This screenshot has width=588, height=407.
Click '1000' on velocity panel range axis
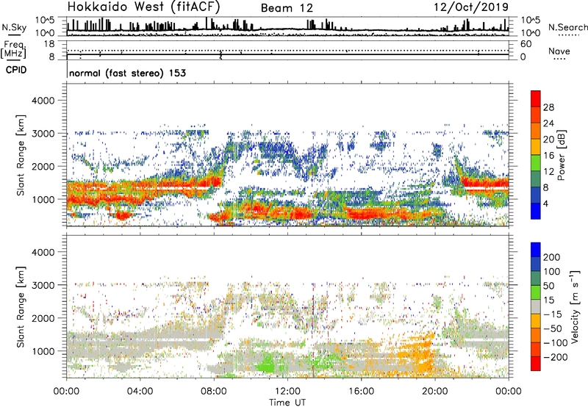click(43, 351)
